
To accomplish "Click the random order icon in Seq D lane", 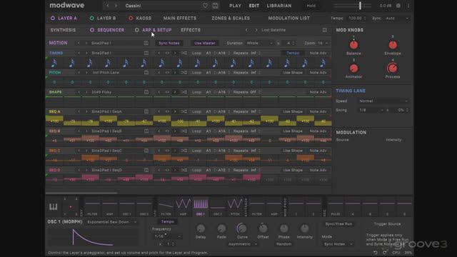I will [184, 170].
